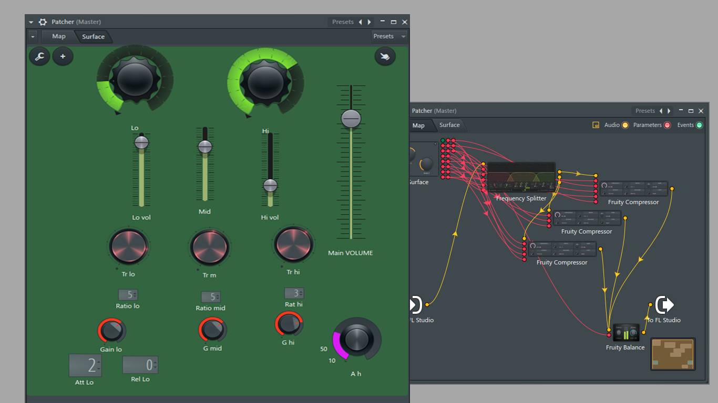
Task: Click the mini-map thumbnail in the Map window
Action: click(x=673, y=354)
